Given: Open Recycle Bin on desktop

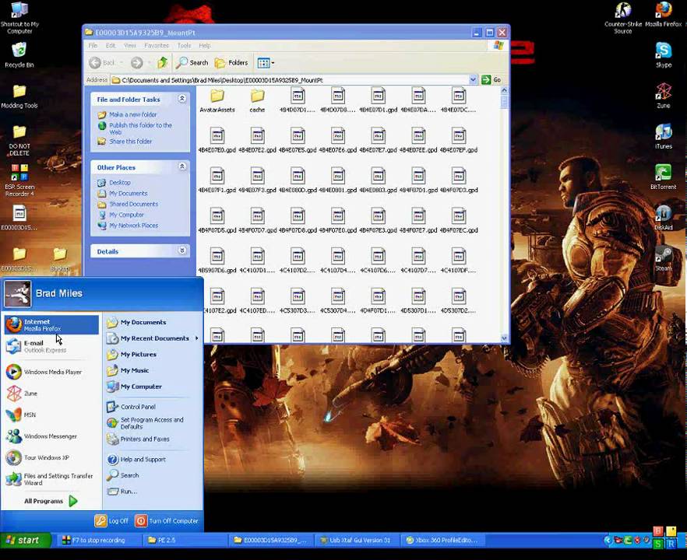Looking at the screenshot, I should (x=19, y=55).
